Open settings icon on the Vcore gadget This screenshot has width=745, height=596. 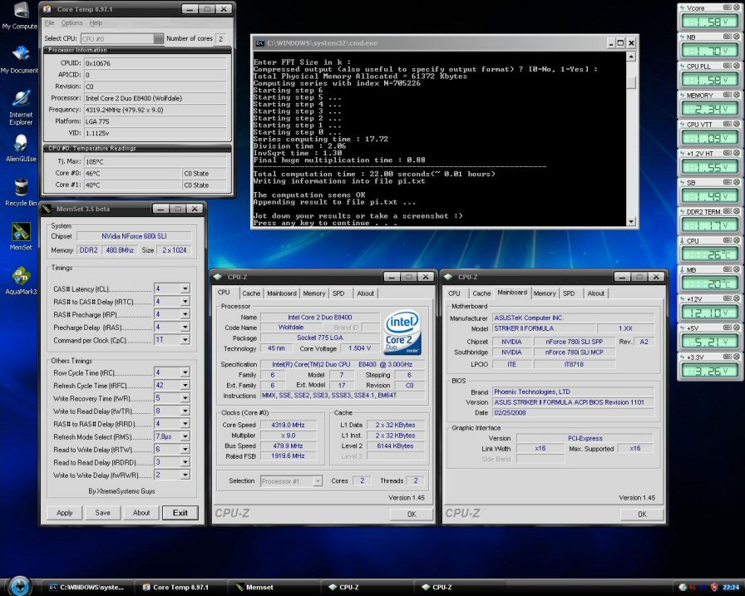(727, 7)
